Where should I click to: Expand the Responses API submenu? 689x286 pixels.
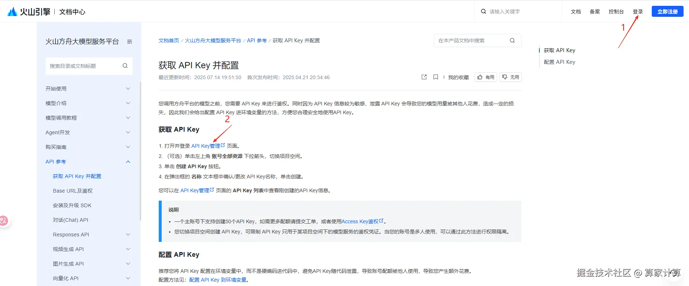[x=128, y=235]
